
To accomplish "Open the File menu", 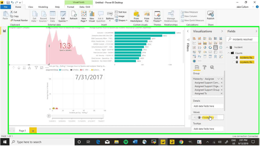I will point(6,7).
